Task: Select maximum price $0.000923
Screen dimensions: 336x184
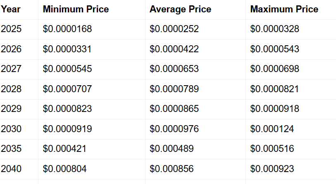Action: pos(272,168)
